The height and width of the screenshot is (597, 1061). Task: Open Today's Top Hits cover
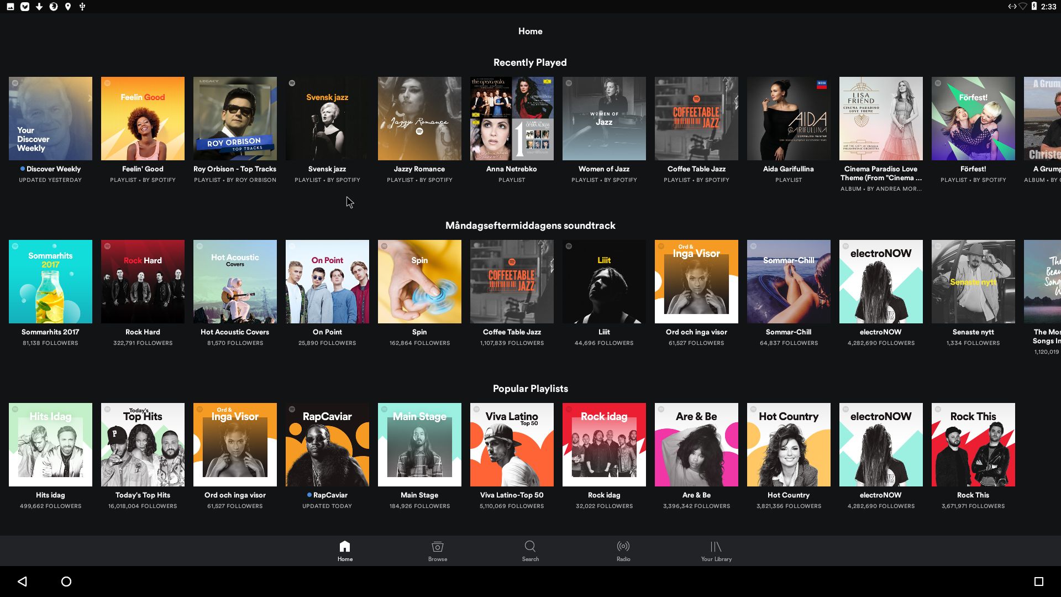tap(143, 444)
